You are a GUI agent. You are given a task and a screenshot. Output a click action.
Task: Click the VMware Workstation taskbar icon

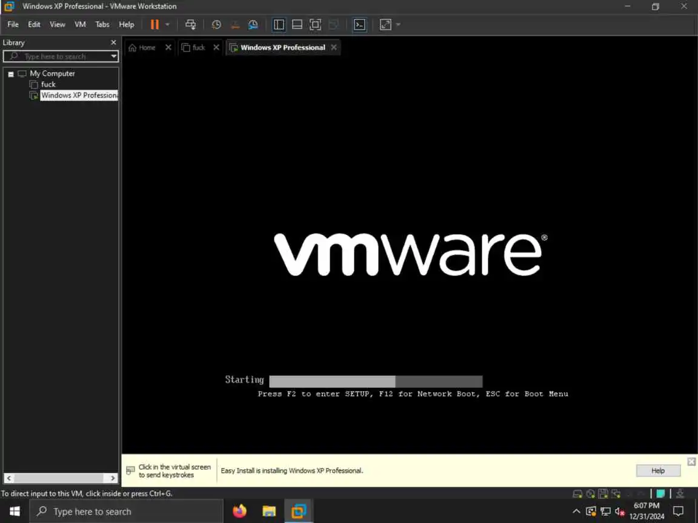(299, 511)
